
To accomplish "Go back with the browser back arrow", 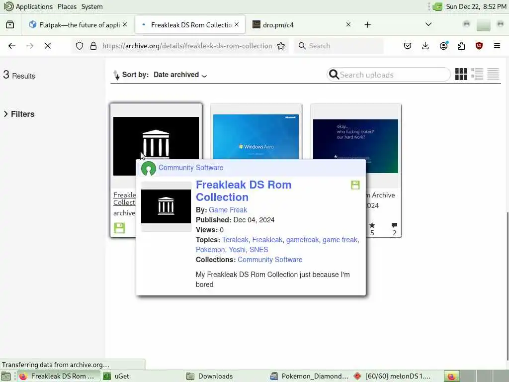I will pos(12,46).
